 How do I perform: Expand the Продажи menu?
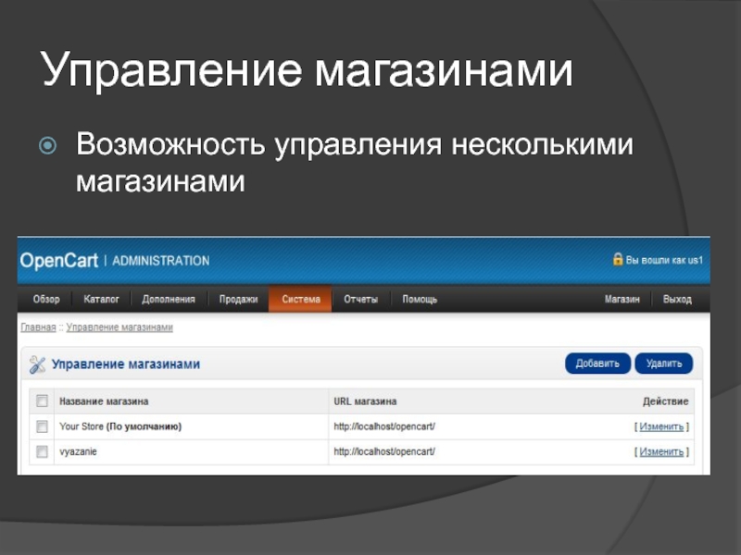coord(238,300)
